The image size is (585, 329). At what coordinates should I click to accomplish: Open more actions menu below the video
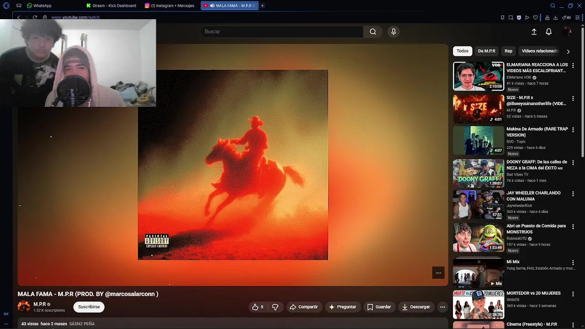(x=442, y=307)
